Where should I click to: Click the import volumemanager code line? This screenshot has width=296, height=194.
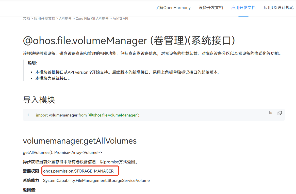point(88,115)
